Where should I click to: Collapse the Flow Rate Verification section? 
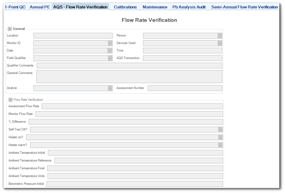10,100
